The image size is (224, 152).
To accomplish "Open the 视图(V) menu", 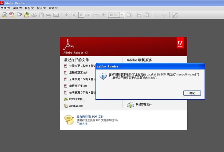I will pyautogui.click(x=29, y=8).
